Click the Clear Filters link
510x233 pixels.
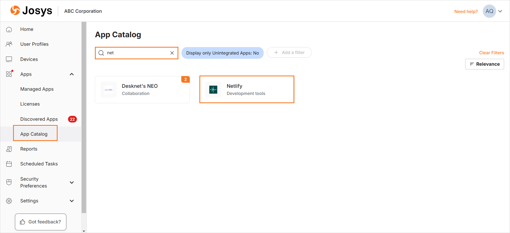pyautogui.click(x=492, y=53)
